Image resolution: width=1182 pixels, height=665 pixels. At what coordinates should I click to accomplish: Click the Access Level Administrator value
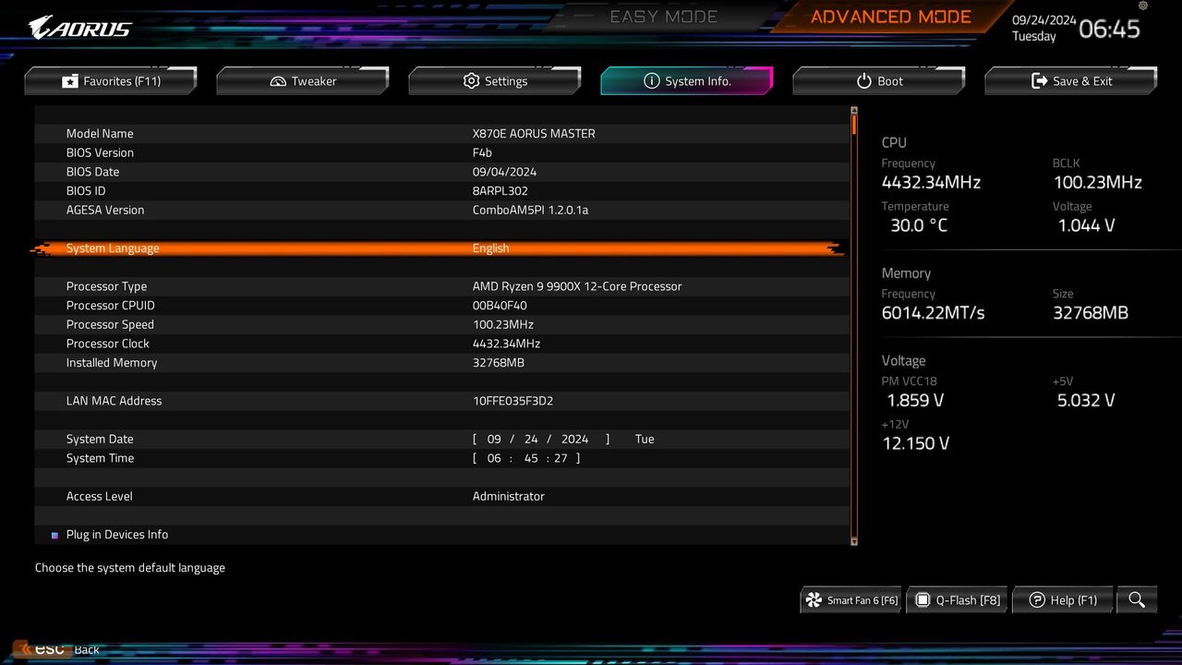click(x=508, y=497)
